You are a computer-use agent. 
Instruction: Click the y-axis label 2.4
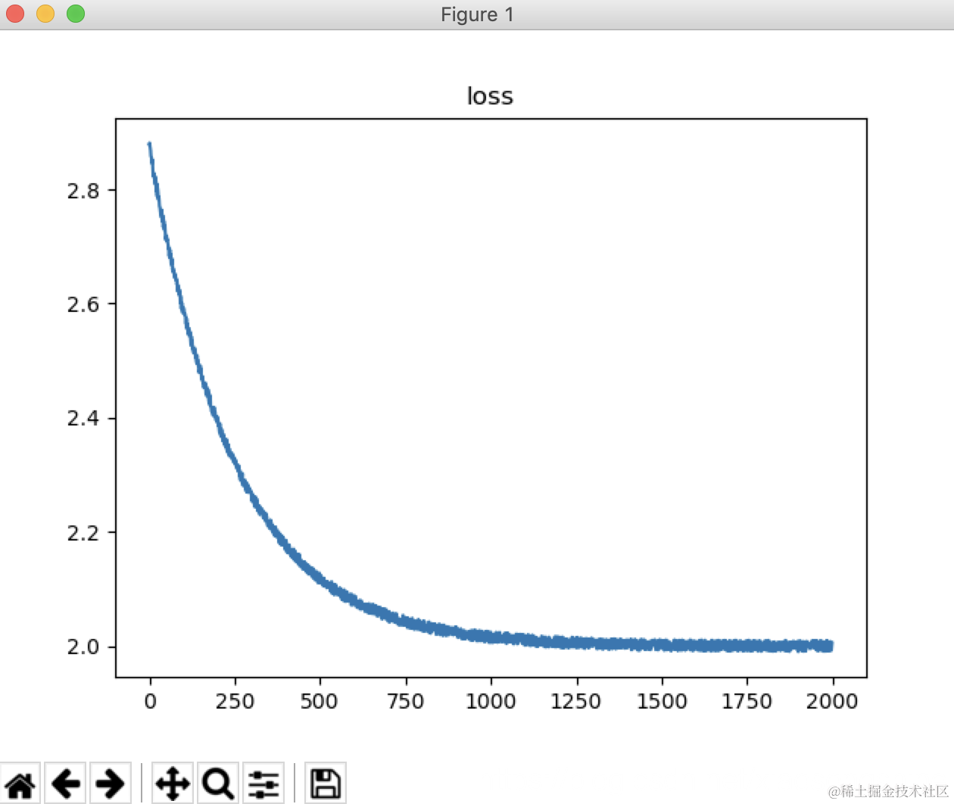pos(83,418)
